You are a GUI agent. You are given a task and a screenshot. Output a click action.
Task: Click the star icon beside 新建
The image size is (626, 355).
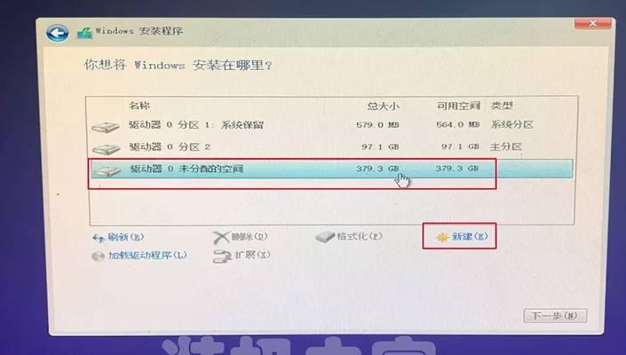[x=441, y=237]
